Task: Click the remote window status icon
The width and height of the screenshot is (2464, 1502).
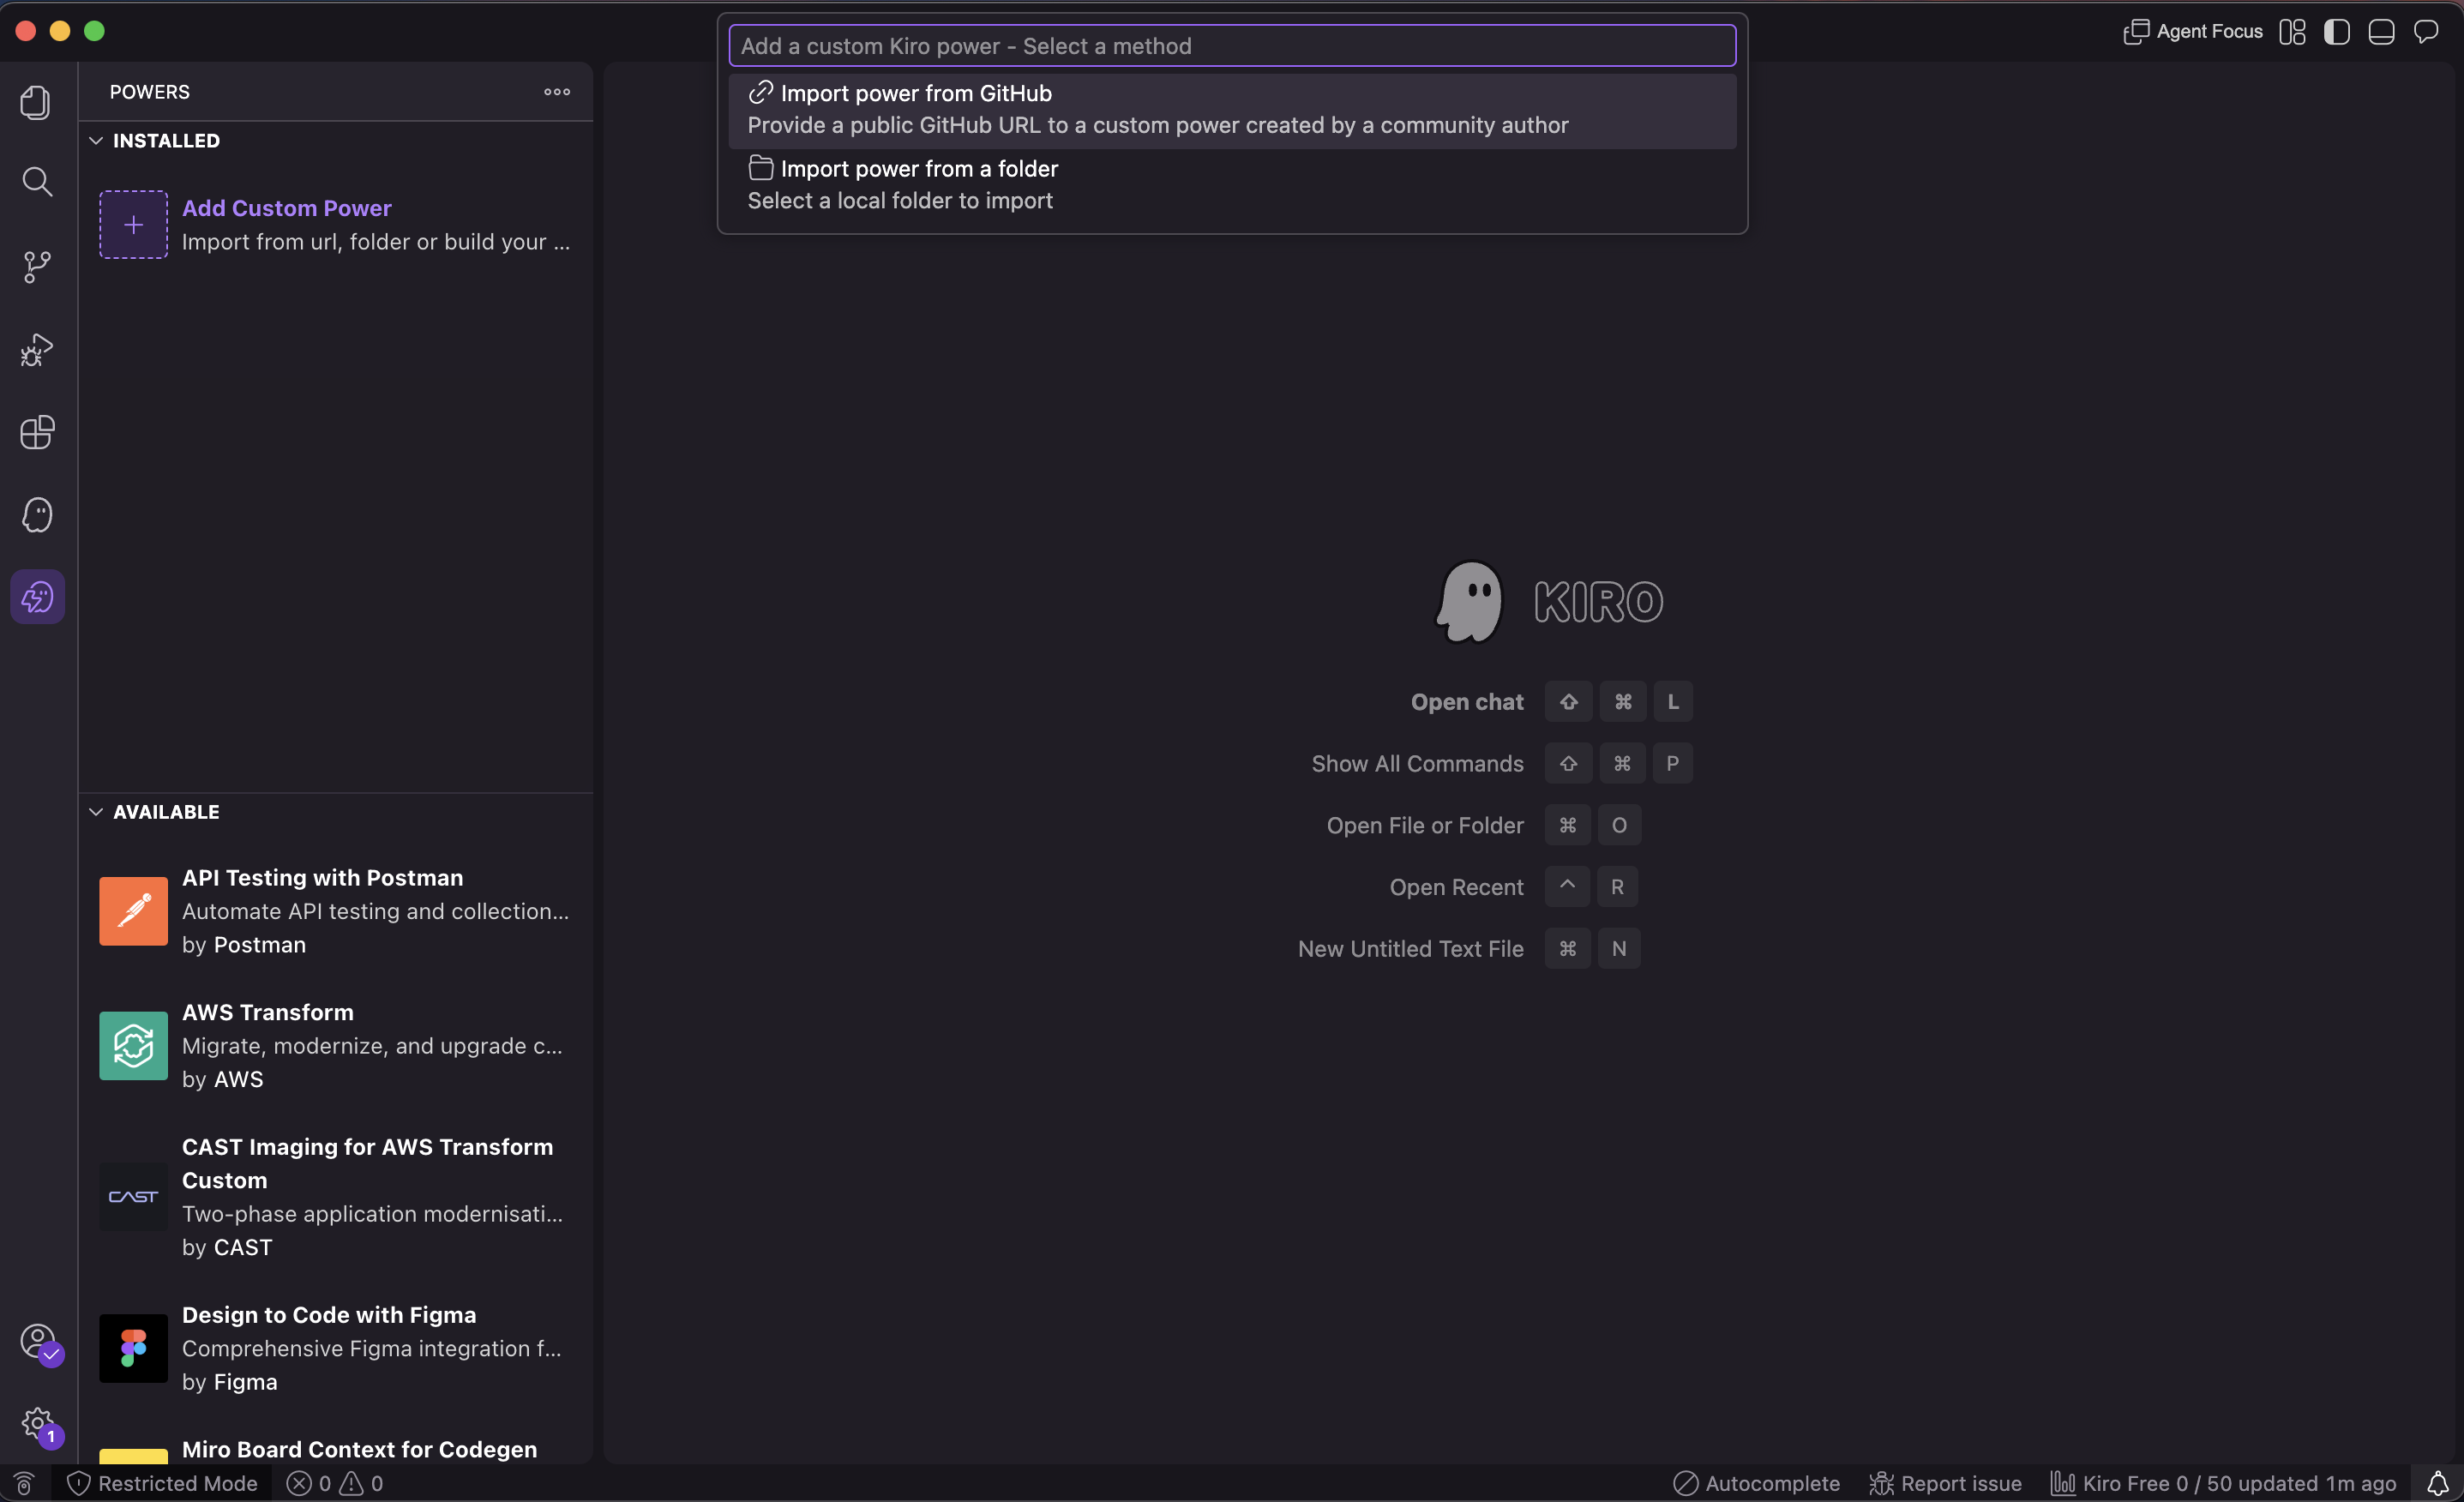Action: tap(25, 1483)
